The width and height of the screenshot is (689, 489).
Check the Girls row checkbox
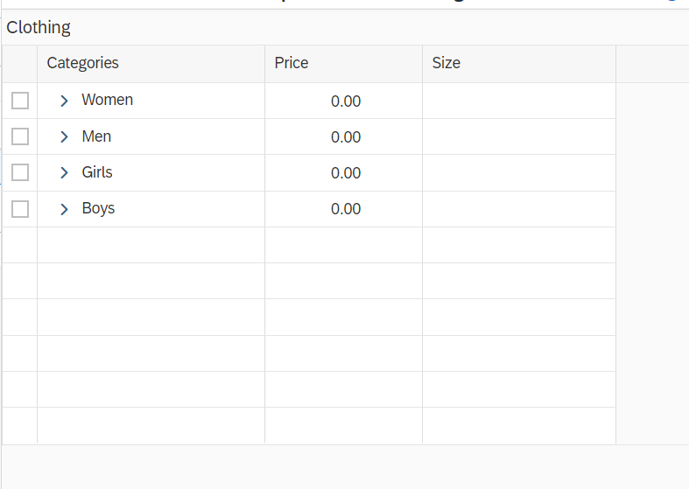pos(20,172)
